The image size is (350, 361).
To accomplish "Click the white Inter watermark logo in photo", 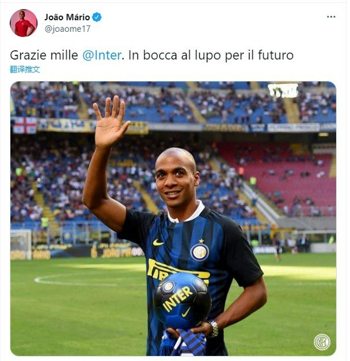I will (322, 342).
